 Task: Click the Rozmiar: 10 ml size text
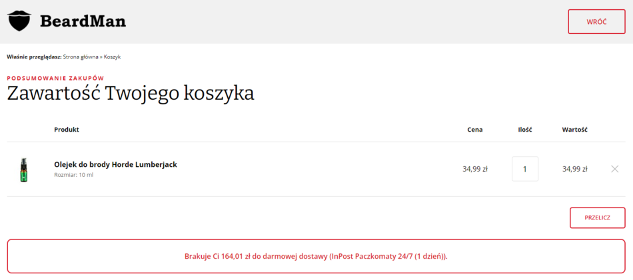coord(74,175)
